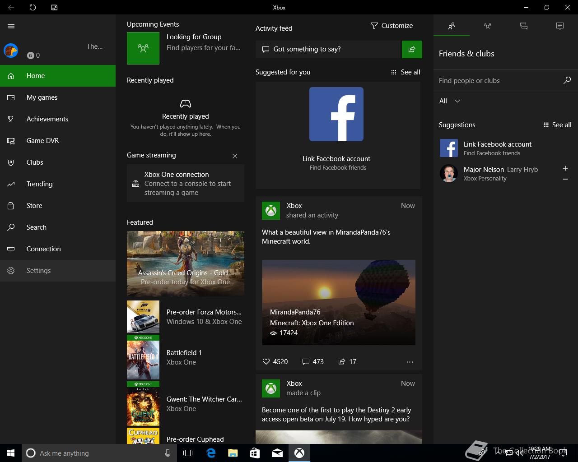Click Customize activity feed filter
578x462 pixels.
point(392,26)
